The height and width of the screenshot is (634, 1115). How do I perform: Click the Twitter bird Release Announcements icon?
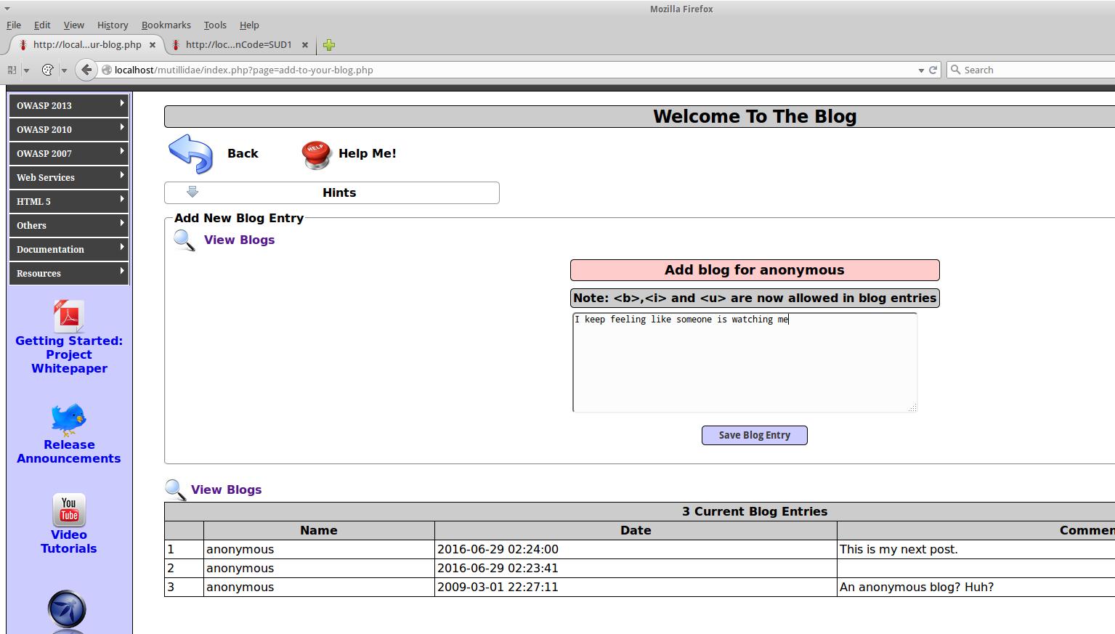69,420
